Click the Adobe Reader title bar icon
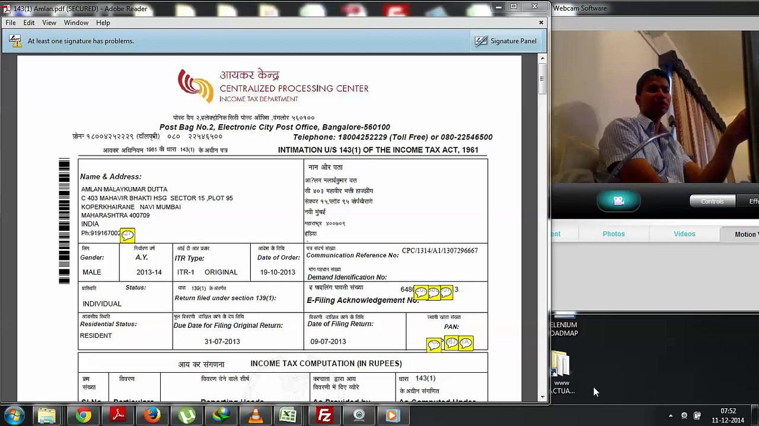This screenshot has width=759, height=426. [x=7, y=8]
